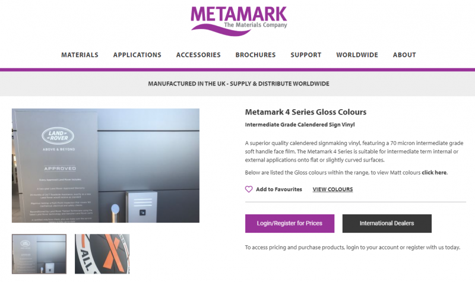475x282 pixels.
Task: Go to the Brochures menu
Action: (x=256, y=55)
